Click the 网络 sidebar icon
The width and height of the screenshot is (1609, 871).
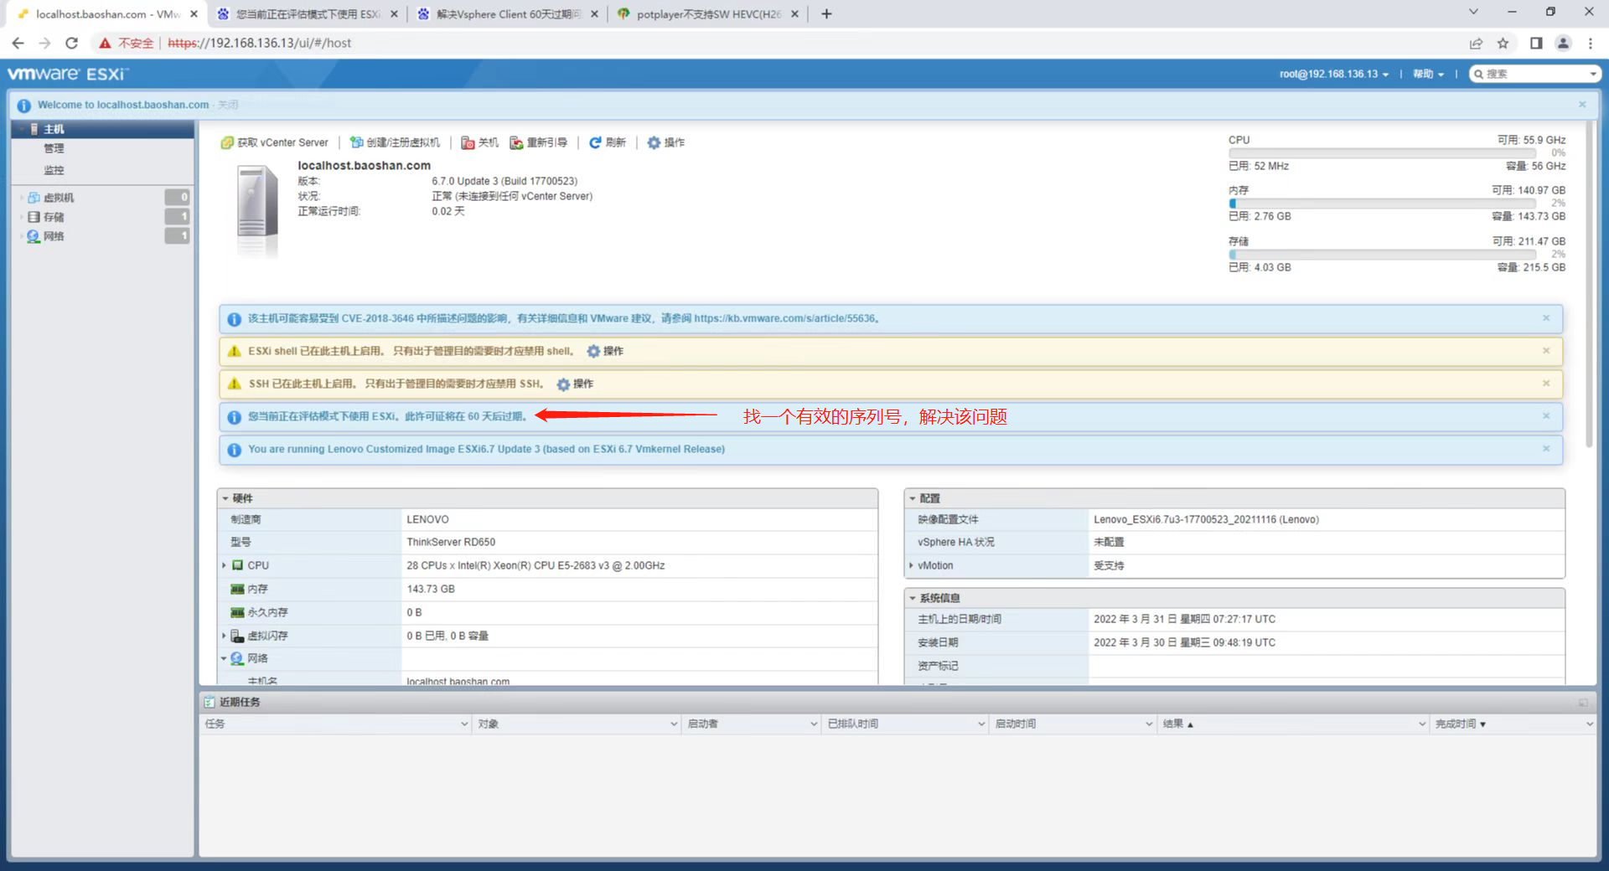pos(34,235)
